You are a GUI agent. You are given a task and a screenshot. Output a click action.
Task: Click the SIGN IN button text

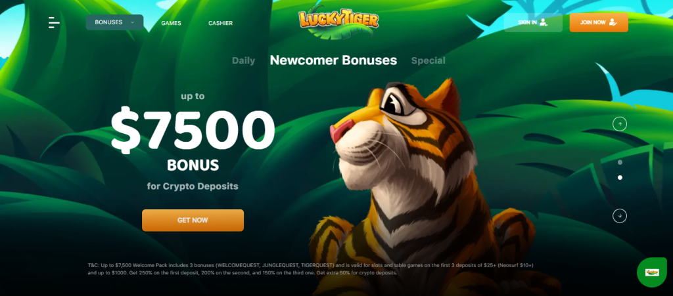[x=527, y=22]
